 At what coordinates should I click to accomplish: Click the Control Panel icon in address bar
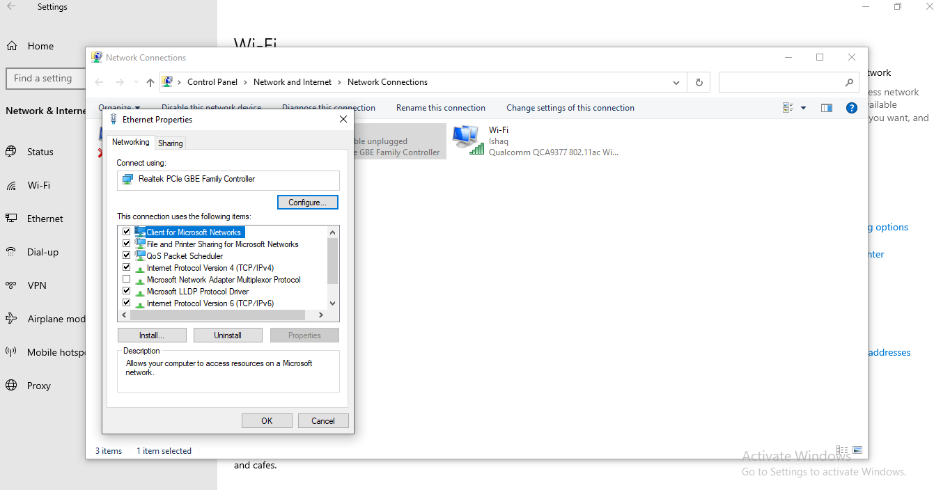[x=167, y=82]
